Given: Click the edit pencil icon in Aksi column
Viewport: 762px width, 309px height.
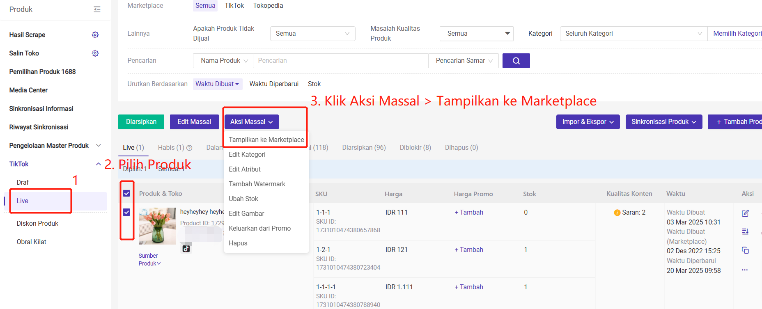Looking at the screenshot, I should (x=745, y=213).
